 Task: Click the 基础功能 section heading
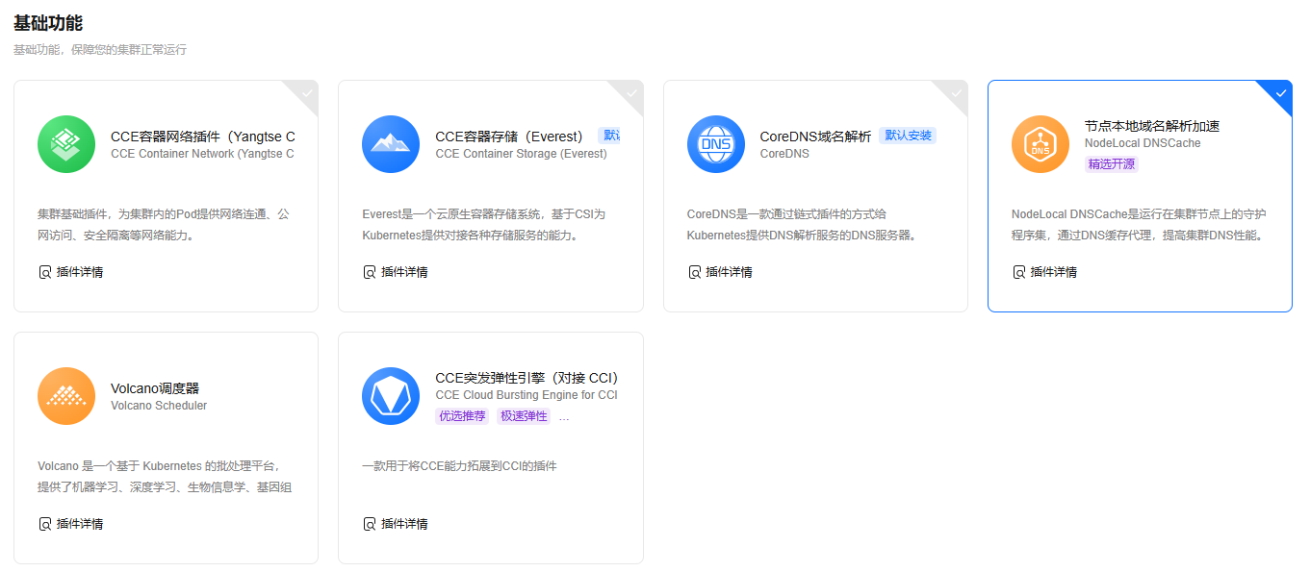tap(48, 21)
